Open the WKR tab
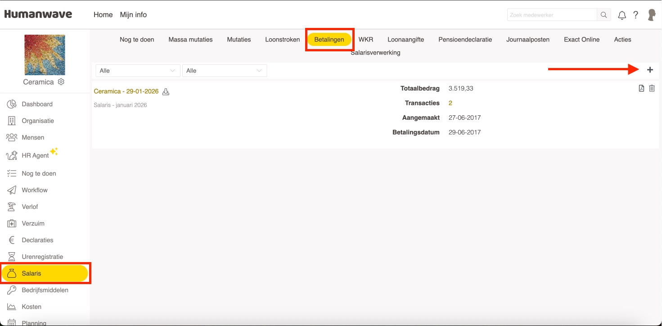The height and width of the screenshot is (326, 662). click(366, 40)
